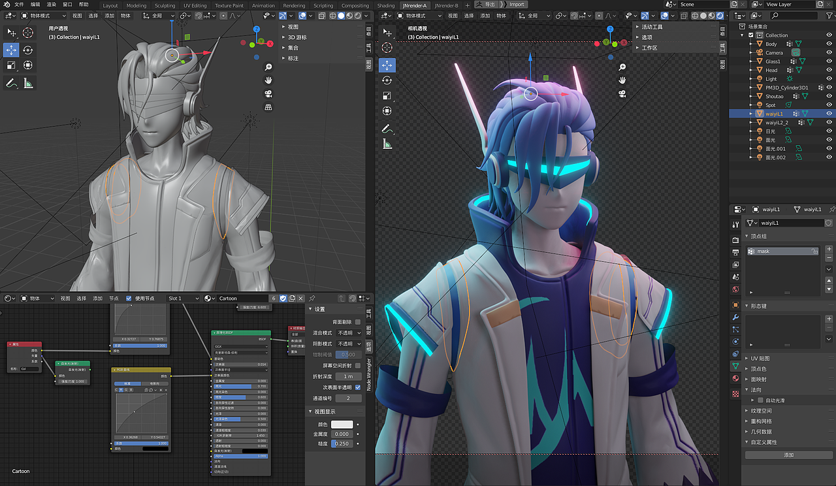Switch to the Modeling workspace tab
The height and width of the screenshot is (486, 836).
(x=137, y=5)
